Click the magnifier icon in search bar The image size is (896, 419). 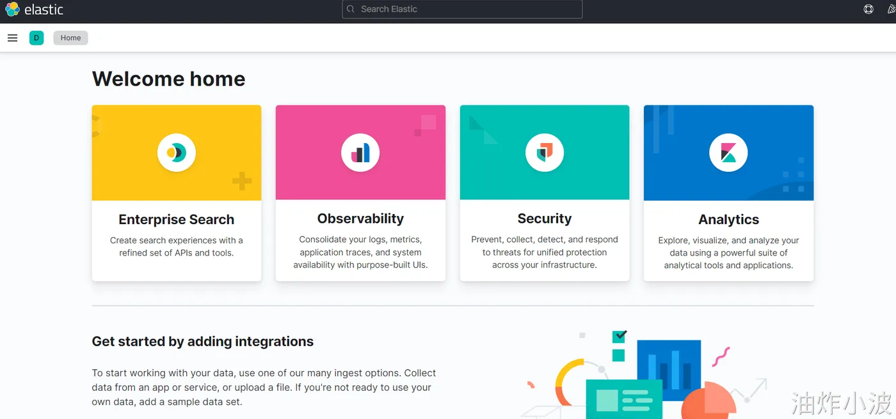click(351, 9)
